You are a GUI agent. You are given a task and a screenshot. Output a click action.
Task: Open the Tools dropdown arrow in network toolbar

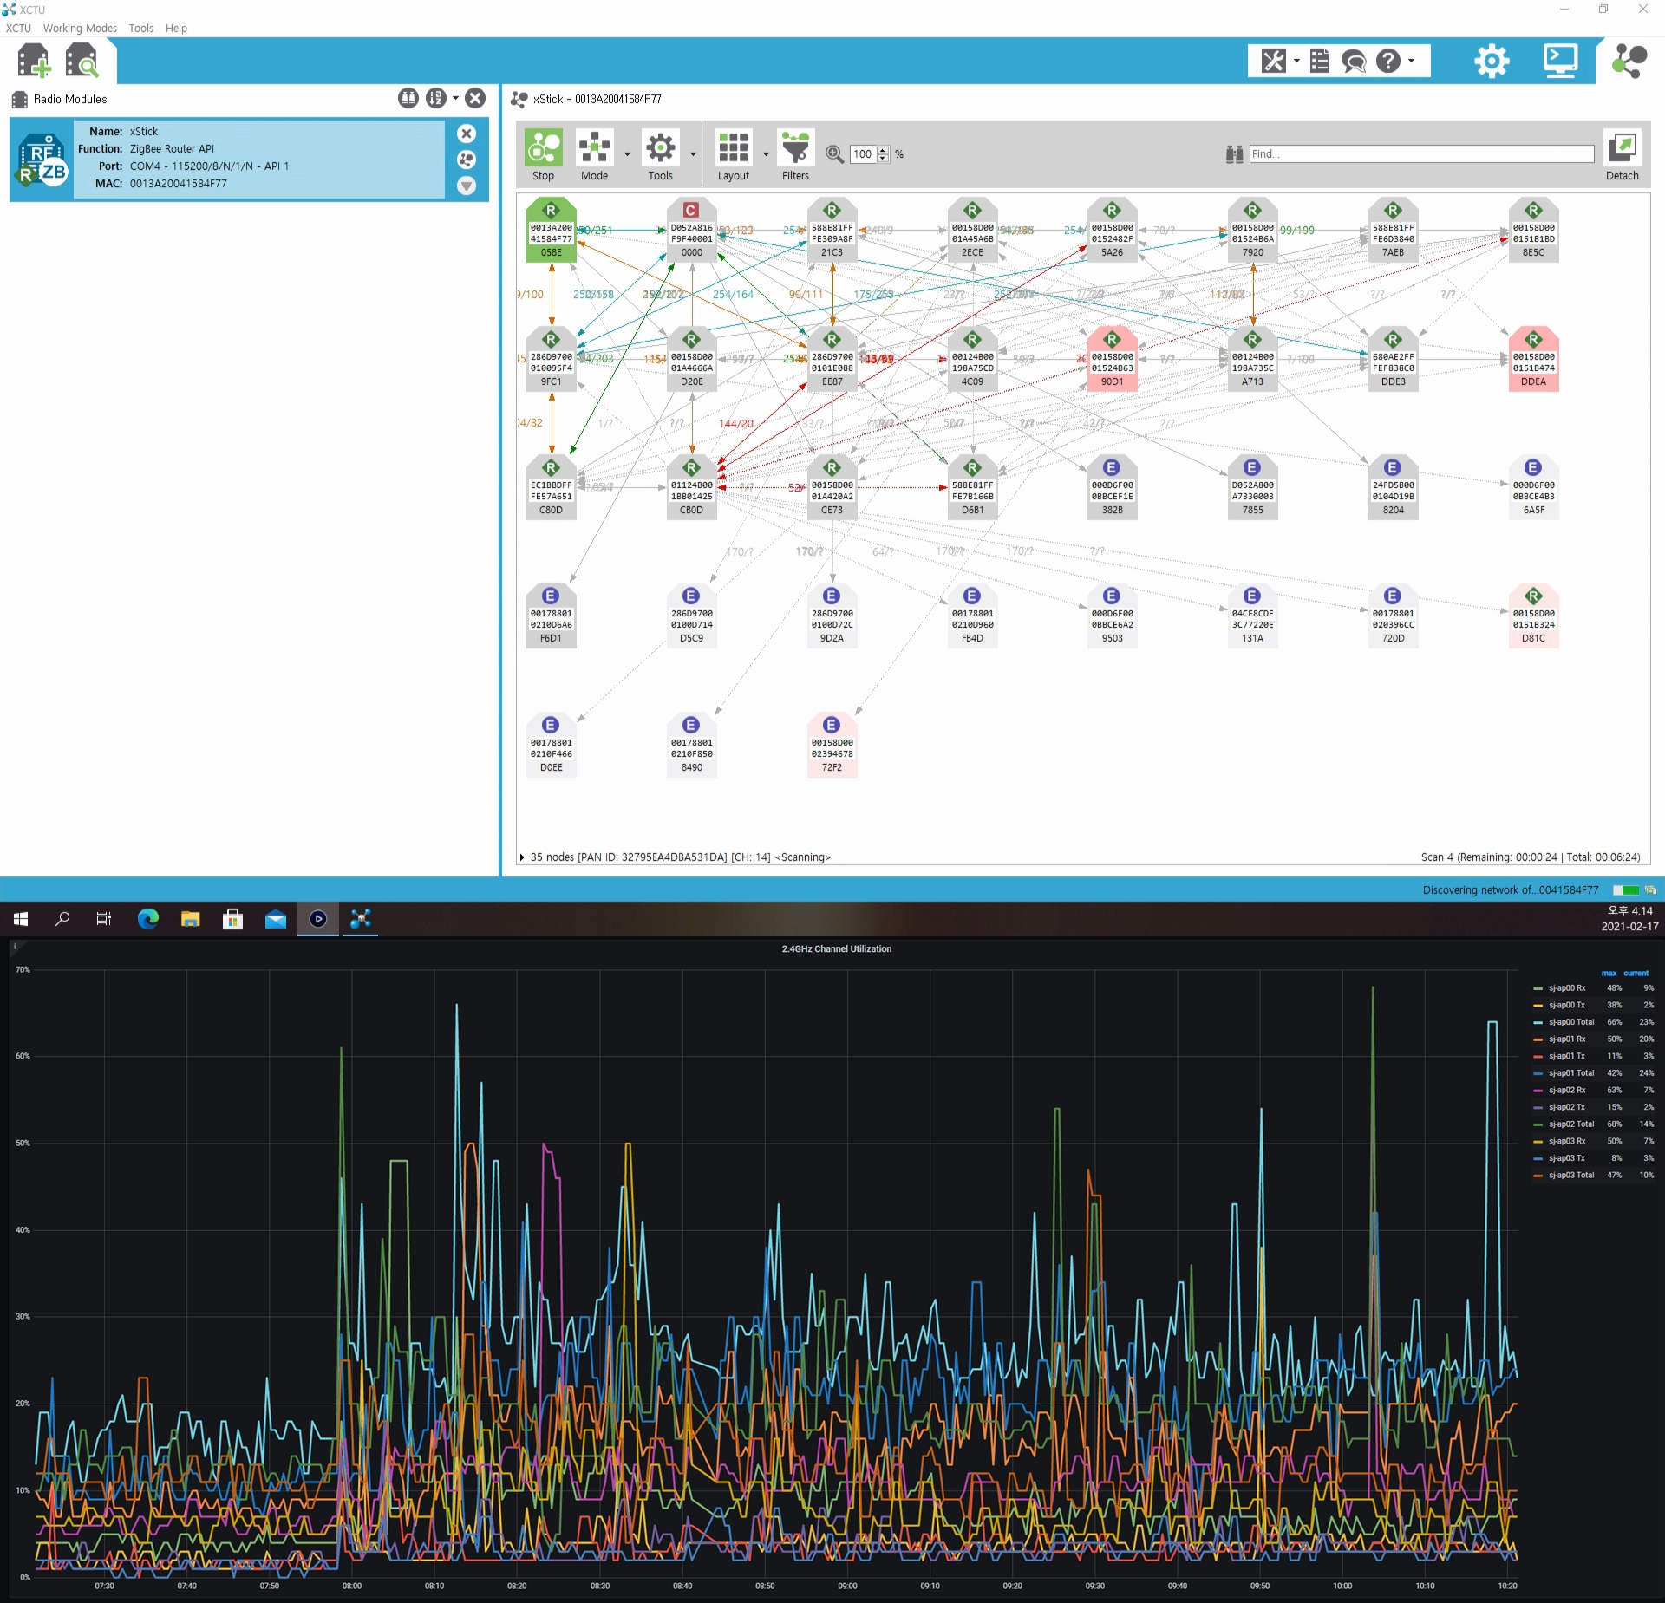click(x=693, y=155)
